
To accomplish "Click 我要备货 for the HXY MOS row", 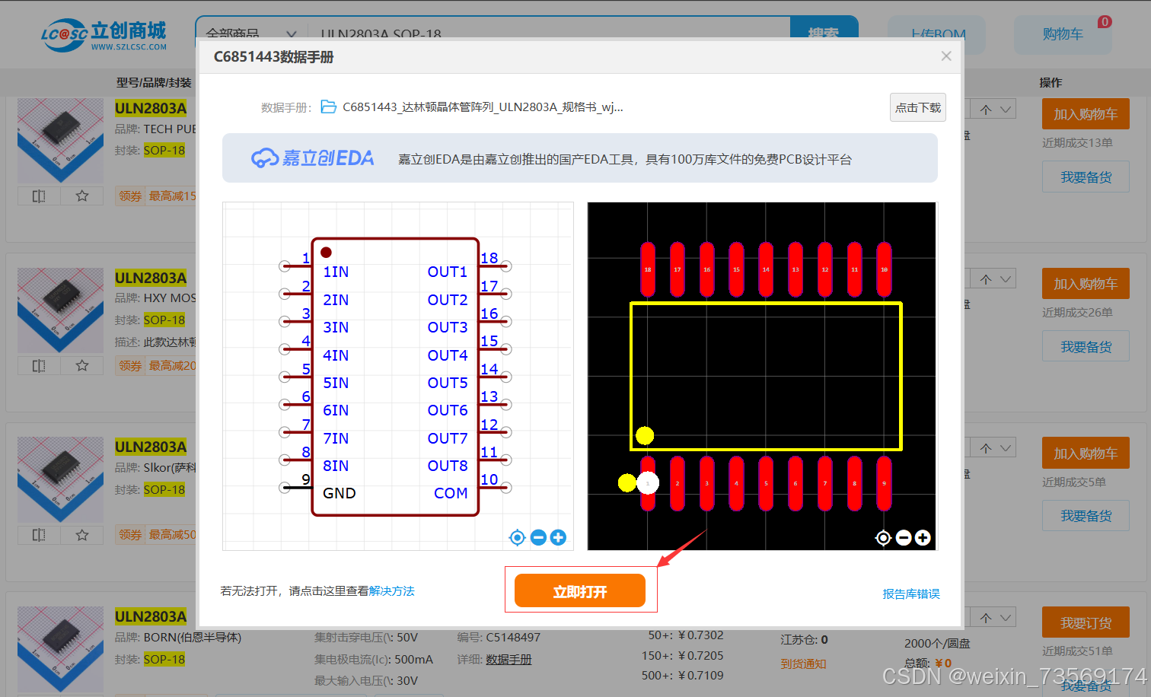I will 1086,347.
